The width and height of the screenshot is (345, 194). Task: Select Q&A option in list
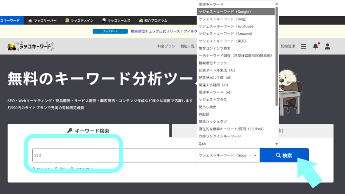[x=235, y=144]
